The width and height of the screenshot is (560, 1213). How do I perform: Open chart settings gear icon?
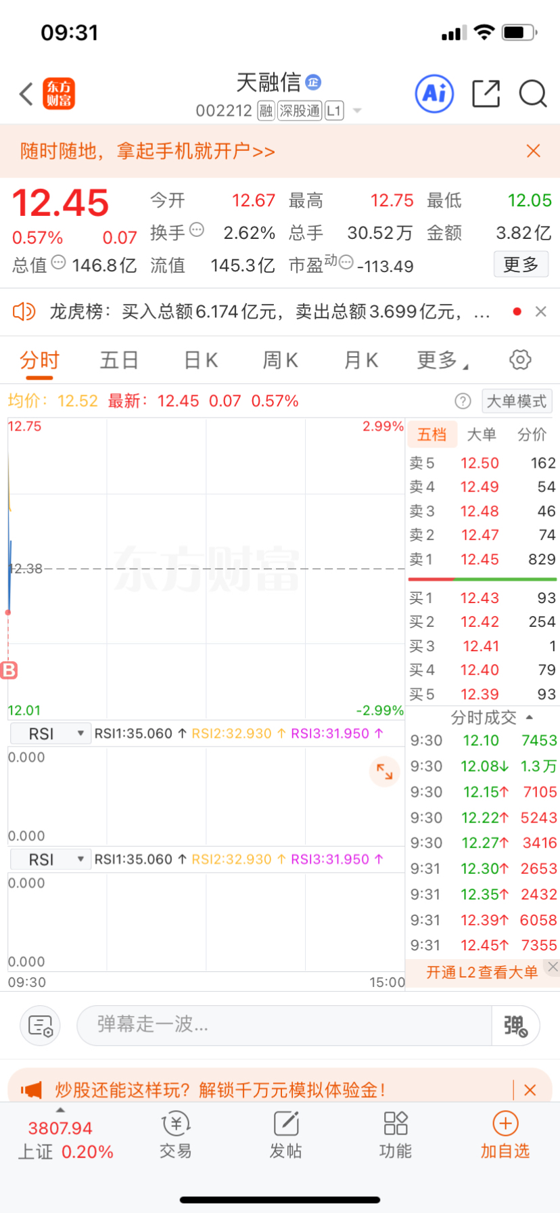[520, 359]
